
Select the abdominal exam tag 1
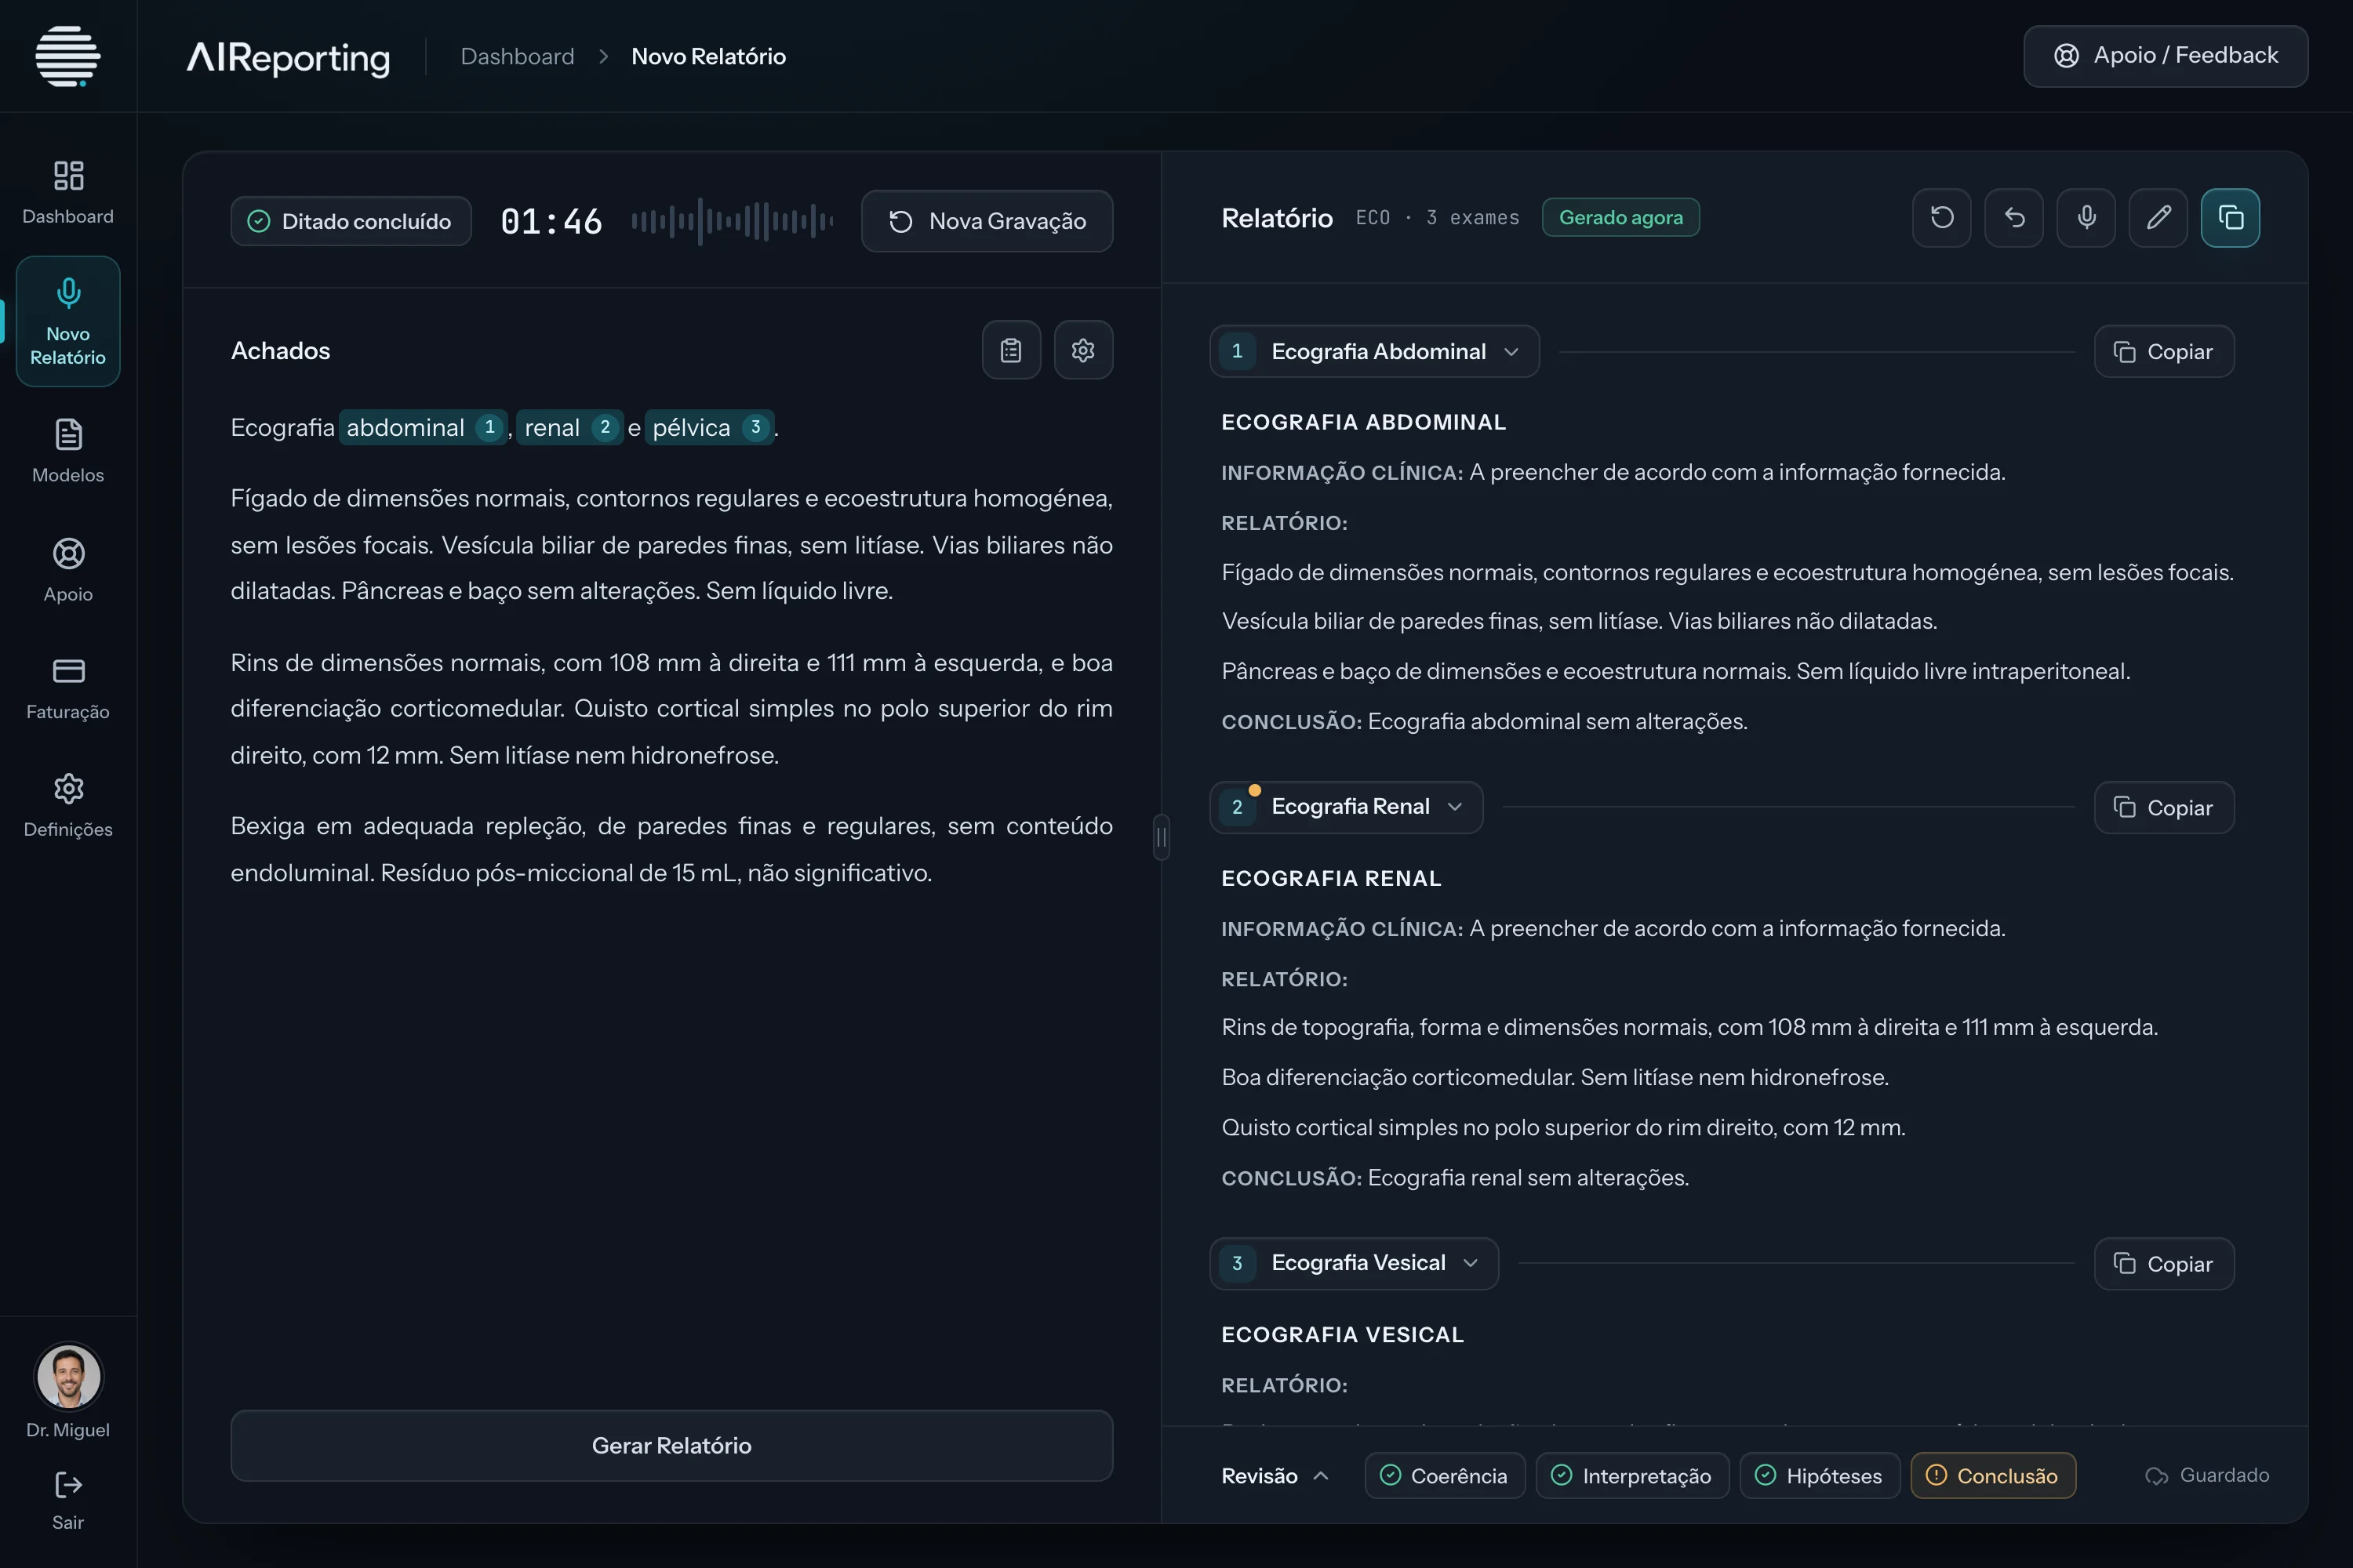424,427
